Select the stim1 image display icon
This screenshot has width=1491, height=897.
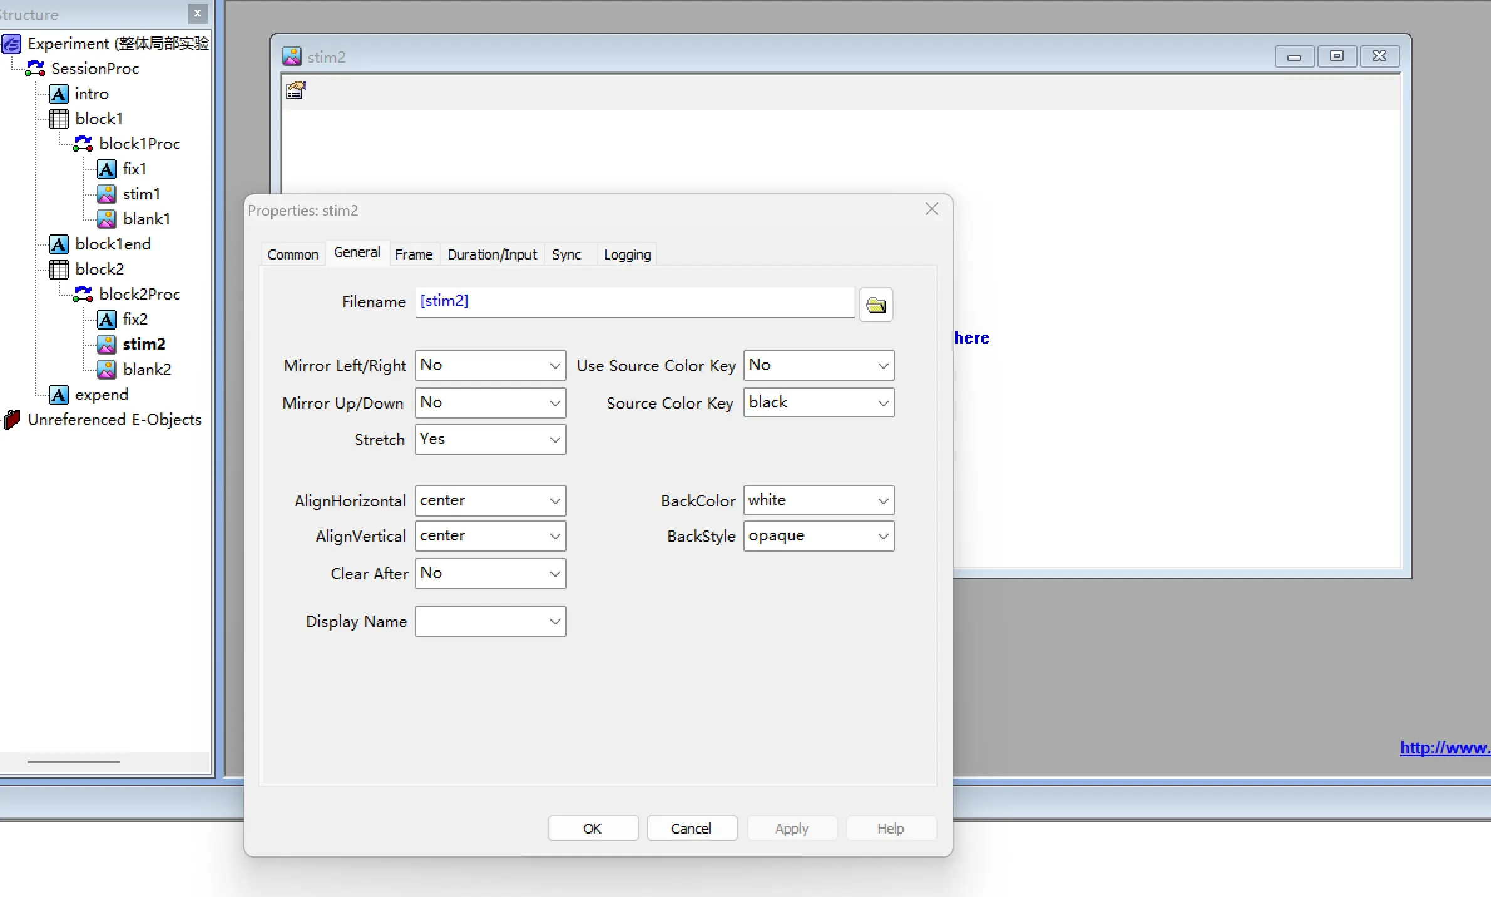[107, 194]
